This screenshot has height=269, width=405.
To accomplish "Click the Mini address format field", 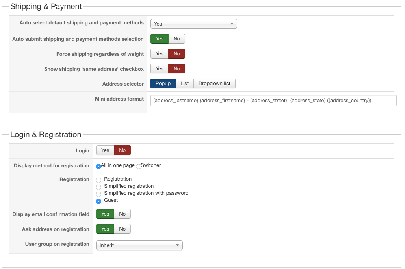I will [x=273, y=101].
